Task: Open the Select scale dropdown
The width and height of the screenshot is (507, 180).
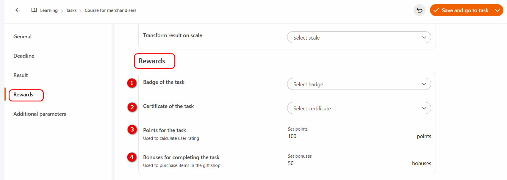Action: coord(359,37)
